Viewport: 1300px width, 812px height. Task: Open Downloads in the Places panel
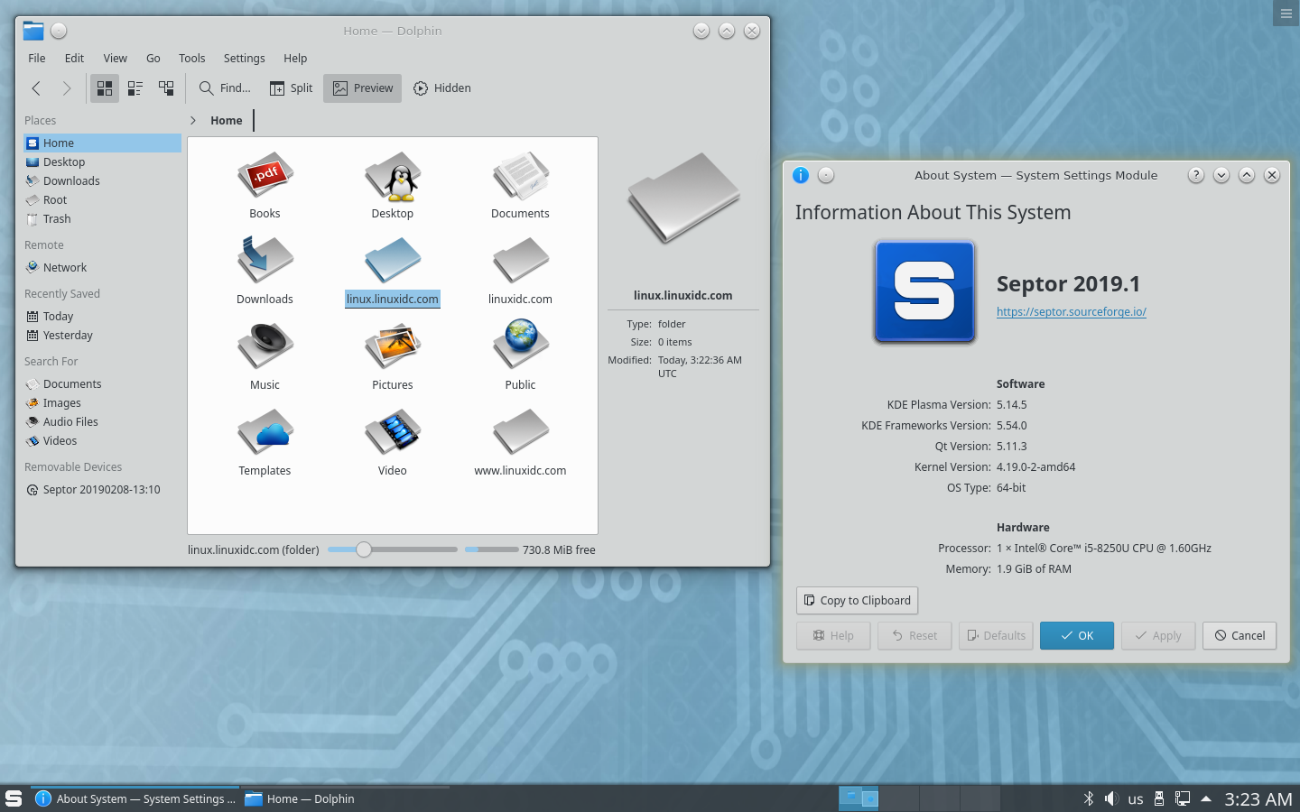[x=102, y=181]
